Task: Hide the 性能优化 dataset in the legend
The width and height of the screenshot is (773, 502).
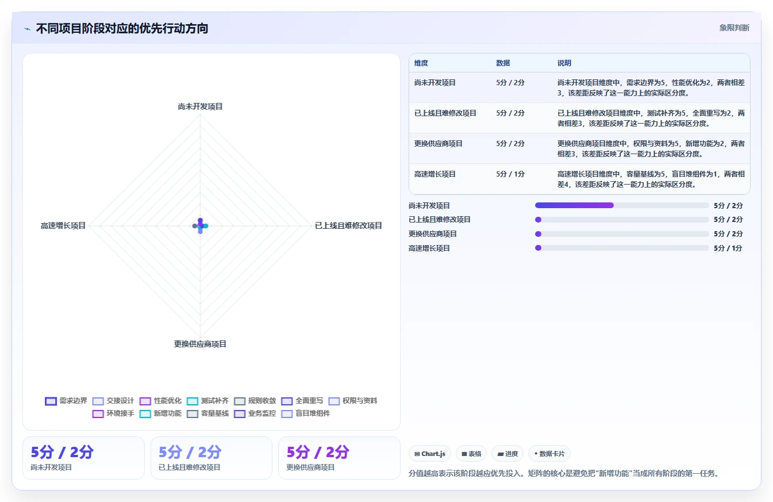Action: [x=160, y=401]
